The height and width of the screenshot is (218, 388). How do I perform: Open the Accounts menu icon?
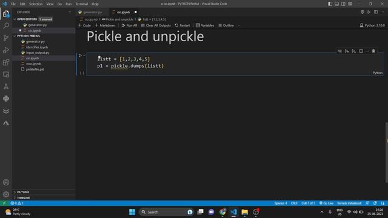coord(6,182)
